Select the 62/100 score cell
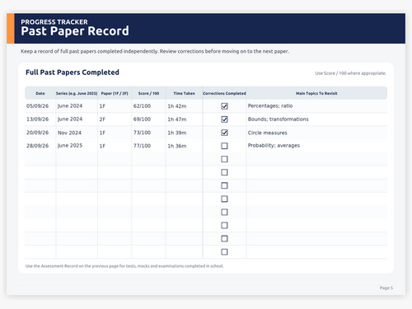Image resolution: width=412 pixels, height=309 pixels. click(x=148, y=106)
